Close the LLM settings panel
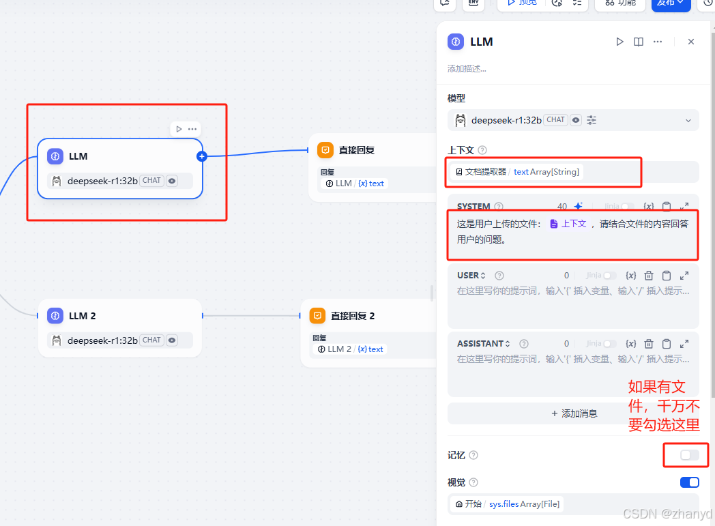Viewport: 715px width, 526px height. (x=691, y=42)
